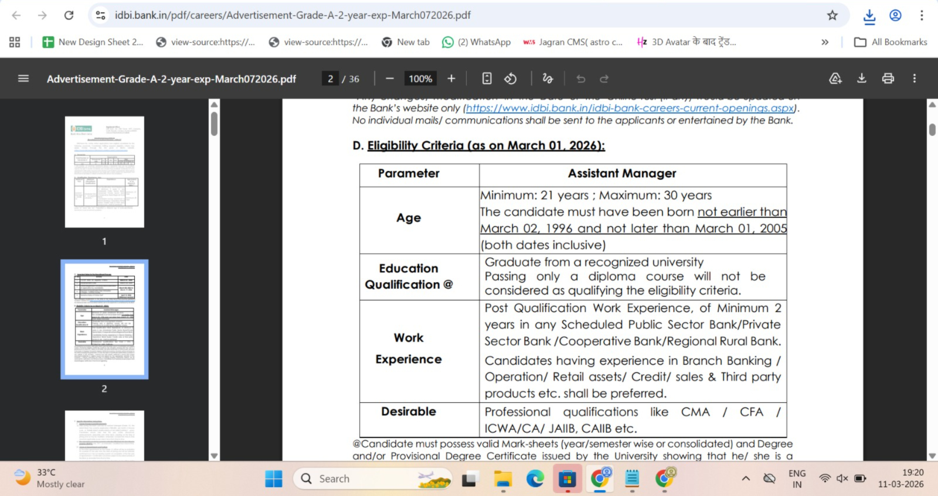The width and height of the screenshot is (938, 496).
Task: Click the thumbnail panel scroll-down arrow
Action: [x=214, y=456]
